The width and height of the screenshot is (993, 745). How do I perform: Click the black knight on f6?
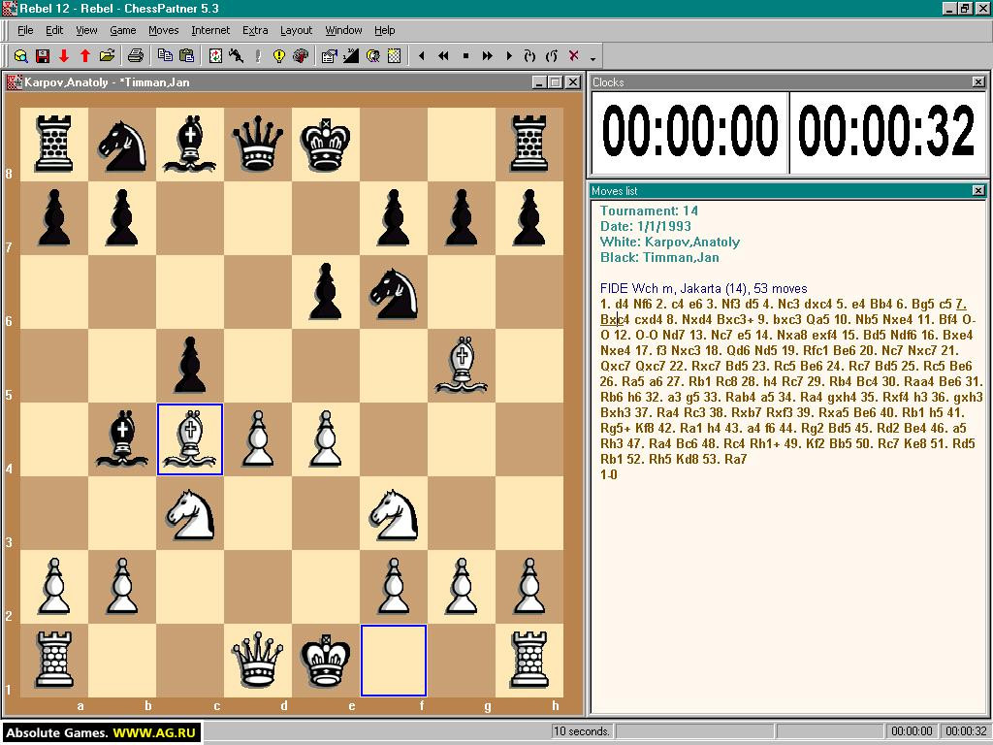394,292
